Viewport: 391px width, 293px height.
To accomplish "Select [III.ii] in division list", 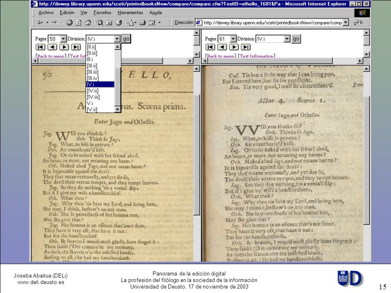I will pyautogui.click(x=100, y=66).
